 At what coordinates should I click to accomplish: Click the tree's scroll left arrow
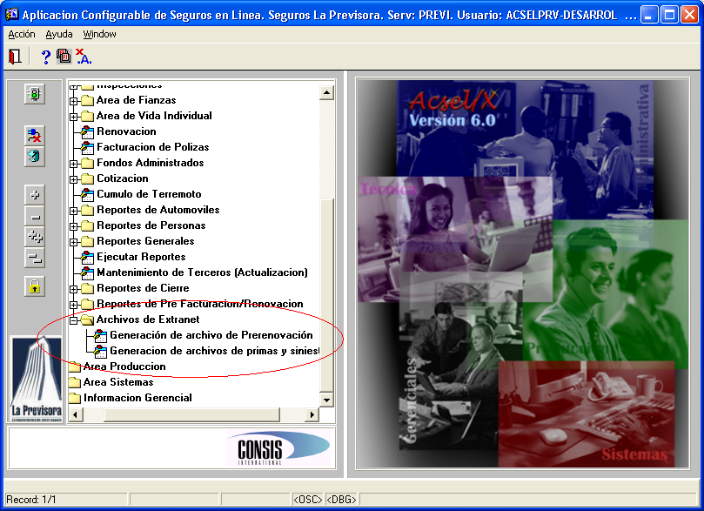click(75, 414)
